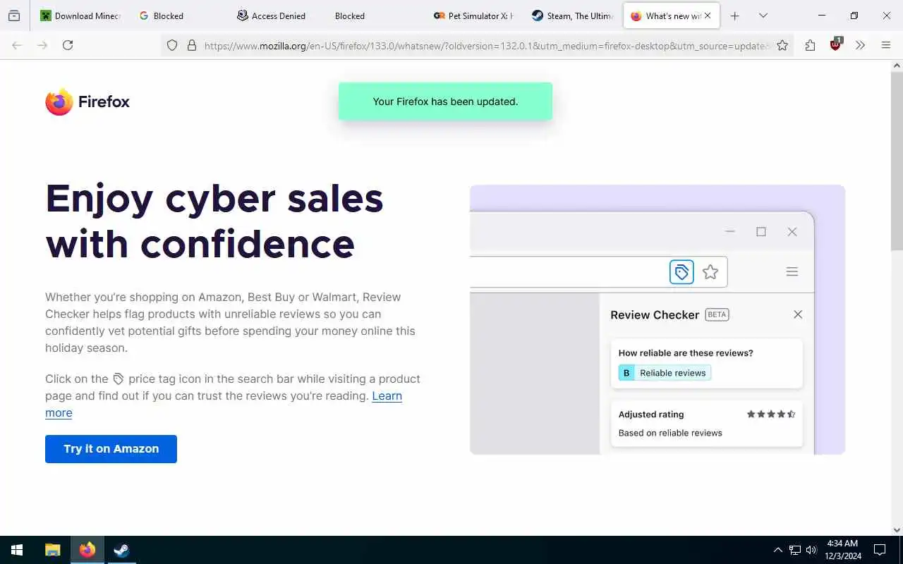The height and width of the screenshot is (564, 903).
Task: Open Steam from the taskbar
Action: point(121,550)
